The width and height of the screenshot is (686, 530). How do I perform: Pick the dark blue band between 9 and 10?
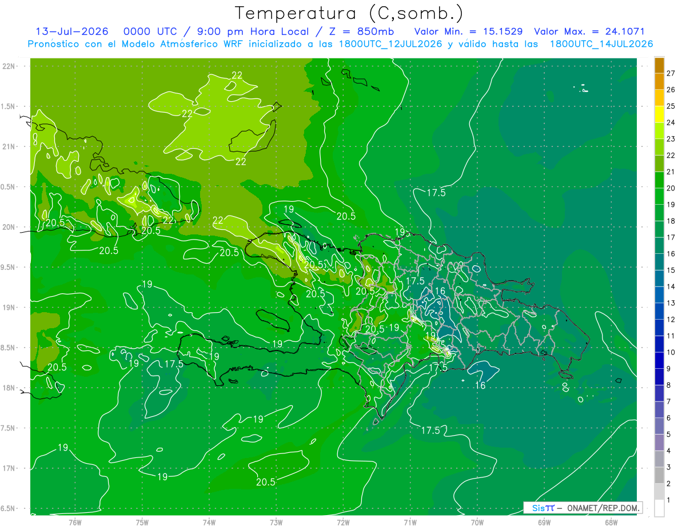[659, 361]
